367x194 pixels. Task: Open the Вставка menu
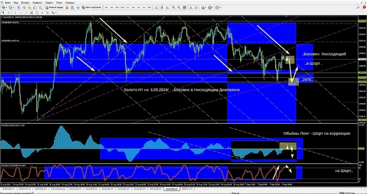[x=25, y=2]
